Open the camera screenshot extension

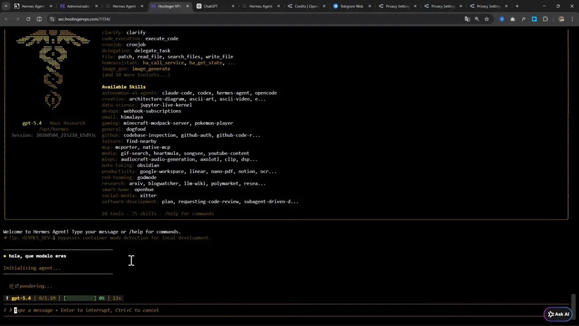point(513,19)
